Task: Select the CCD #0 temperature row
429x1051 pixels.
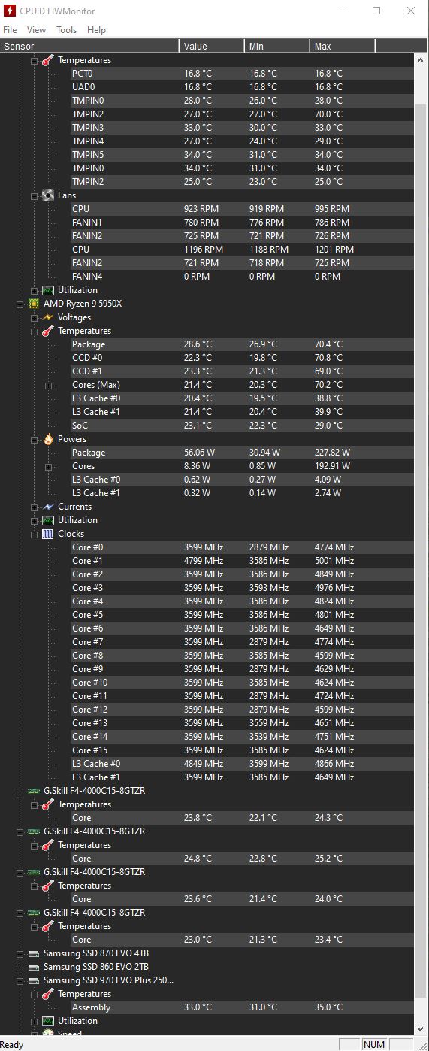Action: point(241,358)
